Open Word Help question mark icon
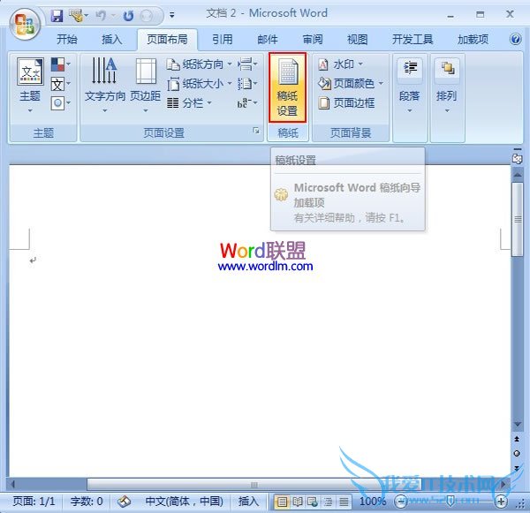Image resolution: width=530 pixels, height=513 pixels. [516, 39]
